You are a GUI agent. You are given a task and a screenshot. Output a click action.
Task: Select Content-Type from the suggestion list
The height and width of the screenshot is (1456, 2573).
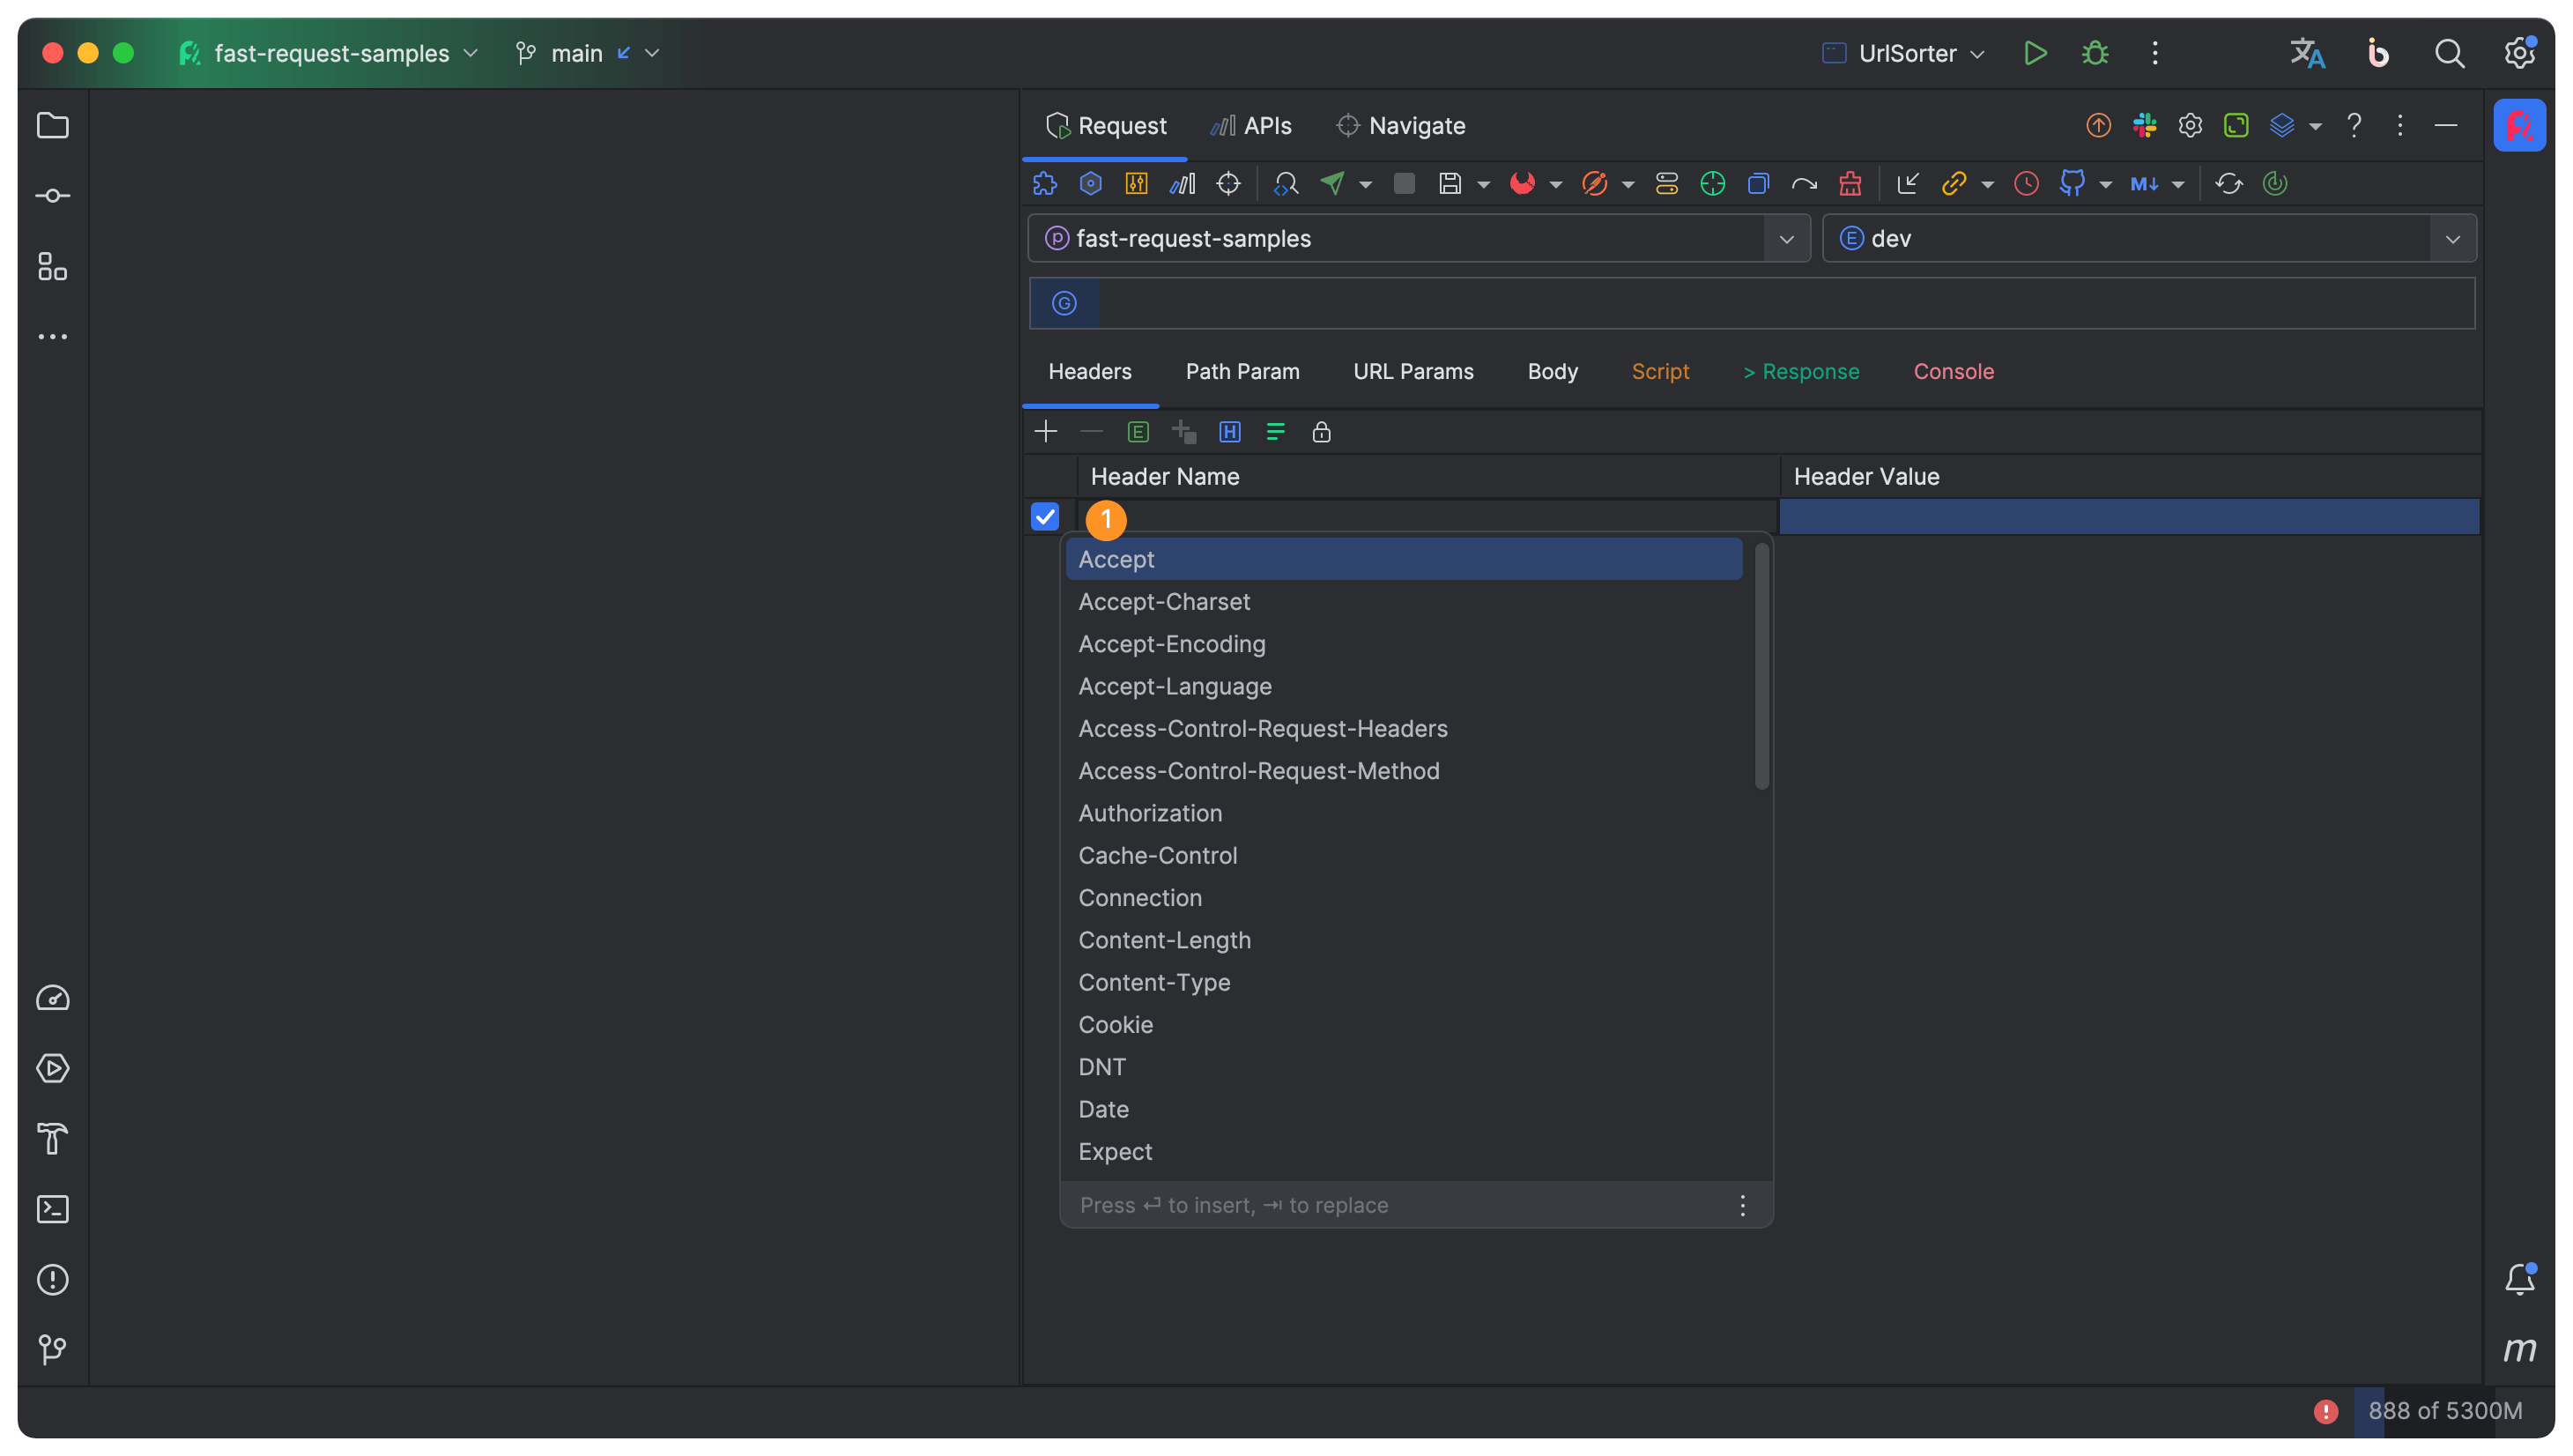1153,982
